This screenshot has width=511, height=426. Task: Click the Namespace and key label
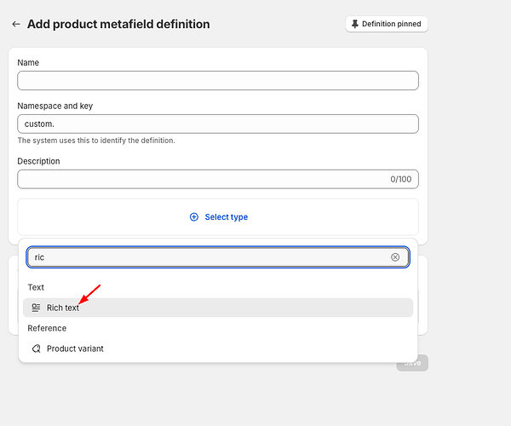pyautogui.click(x=55, y=106)
